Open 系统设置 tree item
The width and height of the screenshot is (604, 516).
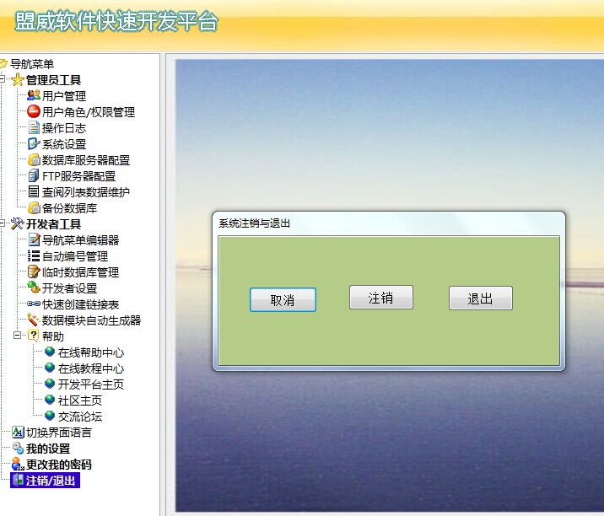[x=64, y=144]
